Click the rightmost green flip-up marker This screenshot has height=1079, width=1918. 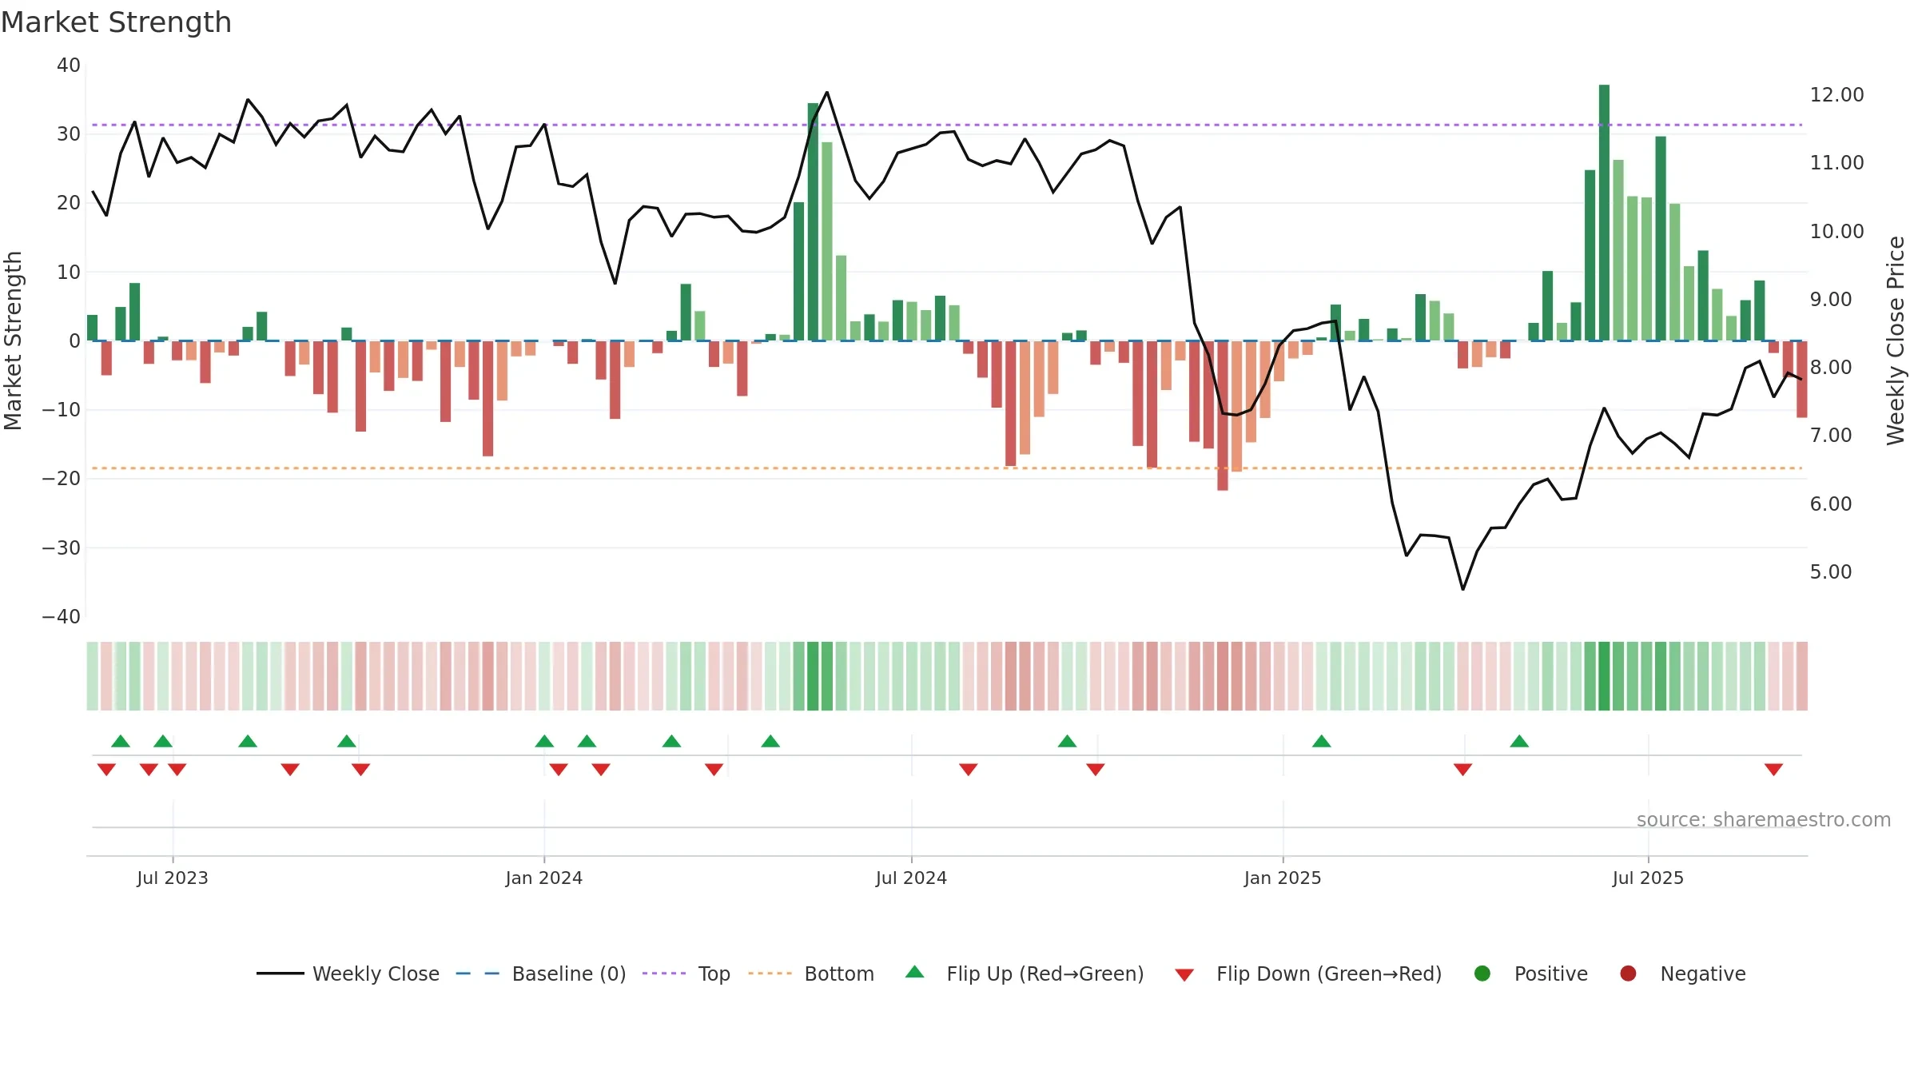click(x=1519, y=741)
